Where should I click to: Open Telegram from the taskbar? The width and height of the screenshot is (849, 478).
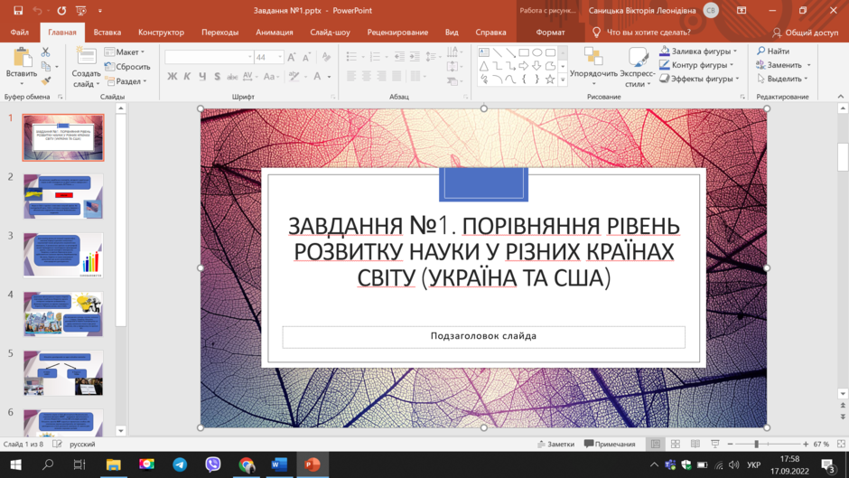pyautogui.click(x=180, y=464)
